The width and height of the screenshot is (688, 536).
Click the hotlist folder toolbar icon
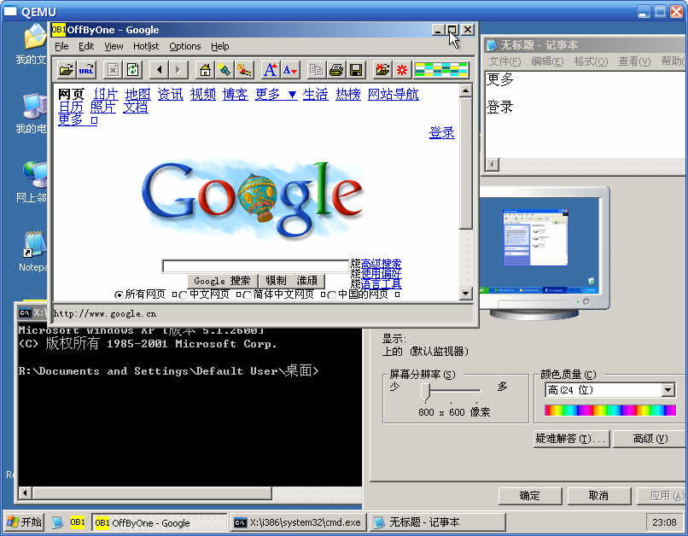click(382, 70)
